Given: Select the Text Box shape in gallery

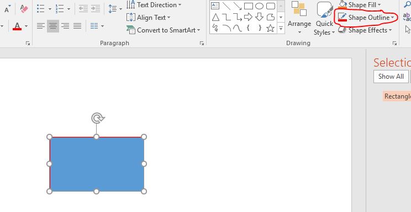Looking at the screenshot, I should click(x=215, y=6).
